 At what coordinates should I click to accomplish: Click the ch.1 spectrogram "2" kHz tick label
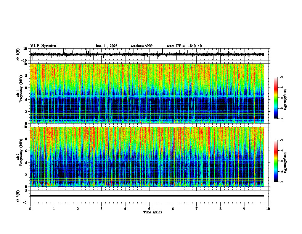[26, 111]
